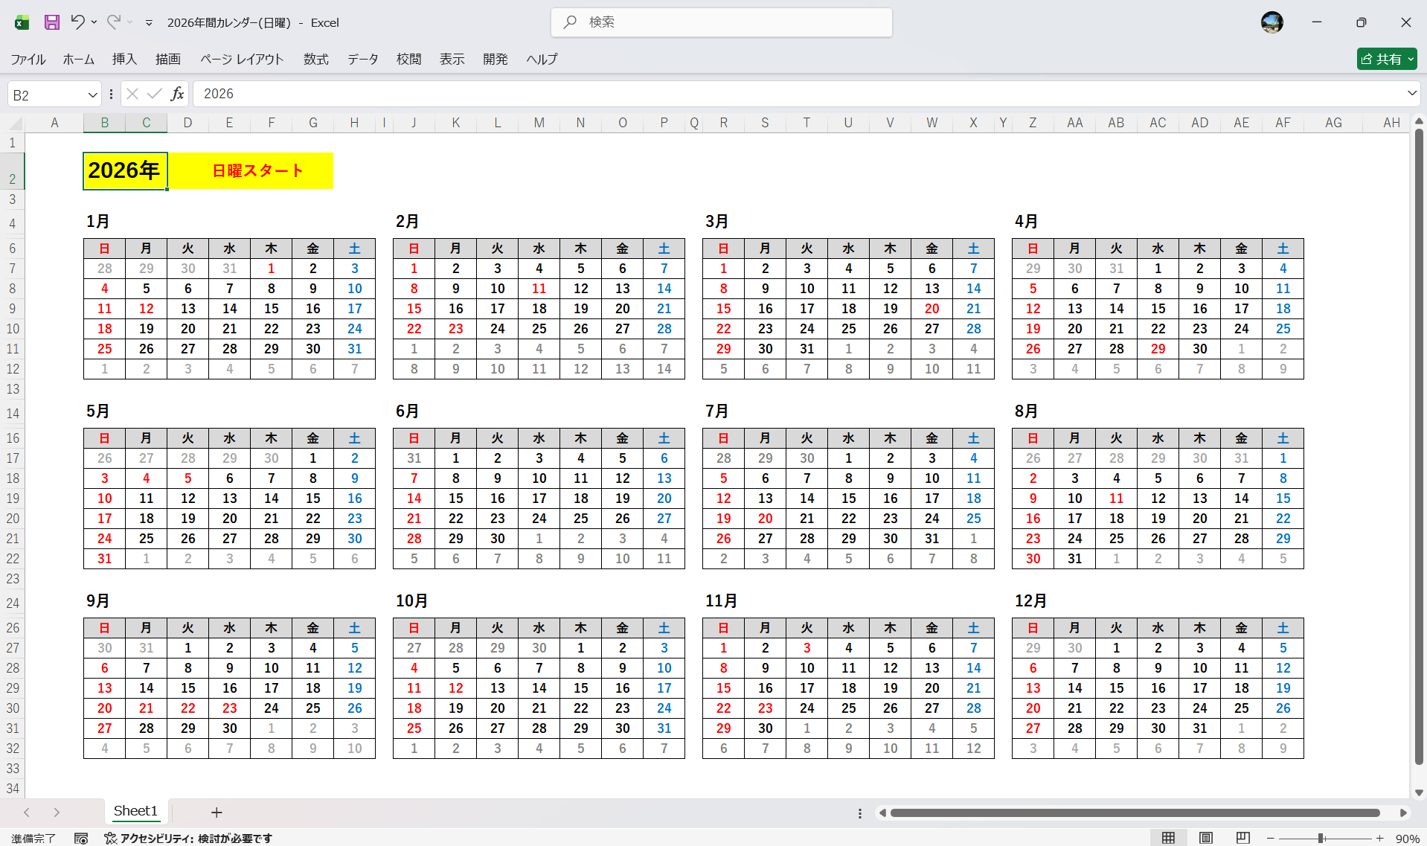Switch to Normal view in status bar
1427x846 pixels.
1168,839
